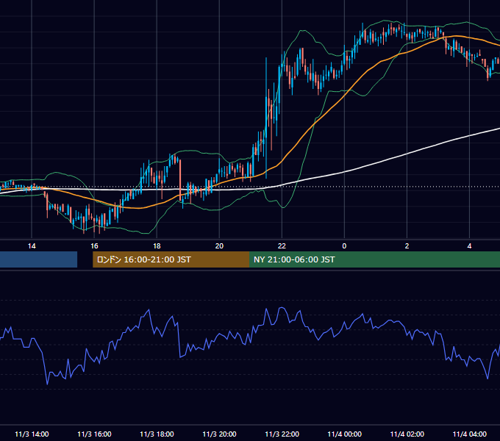Click the 11/3 20:00 date label
500x441 pixels.
219,434
